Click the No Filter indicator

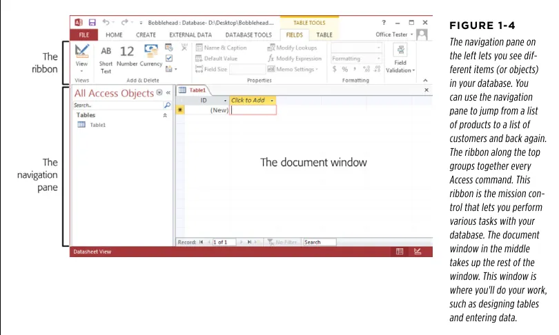point(282,242)
